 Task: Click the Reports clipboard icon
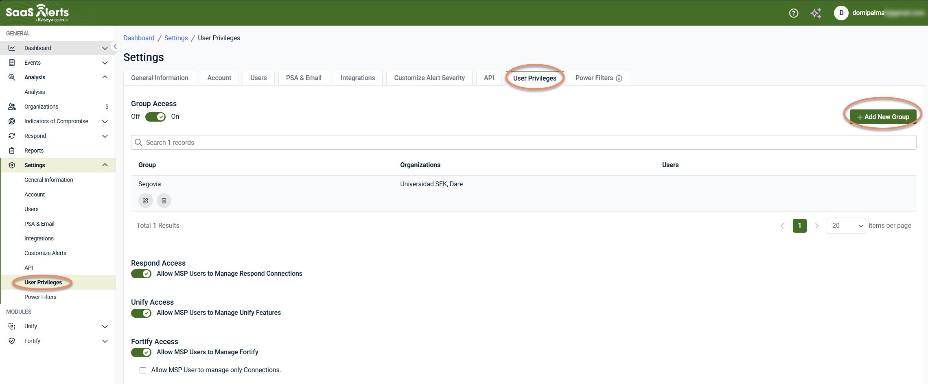[x=12, y=151]
